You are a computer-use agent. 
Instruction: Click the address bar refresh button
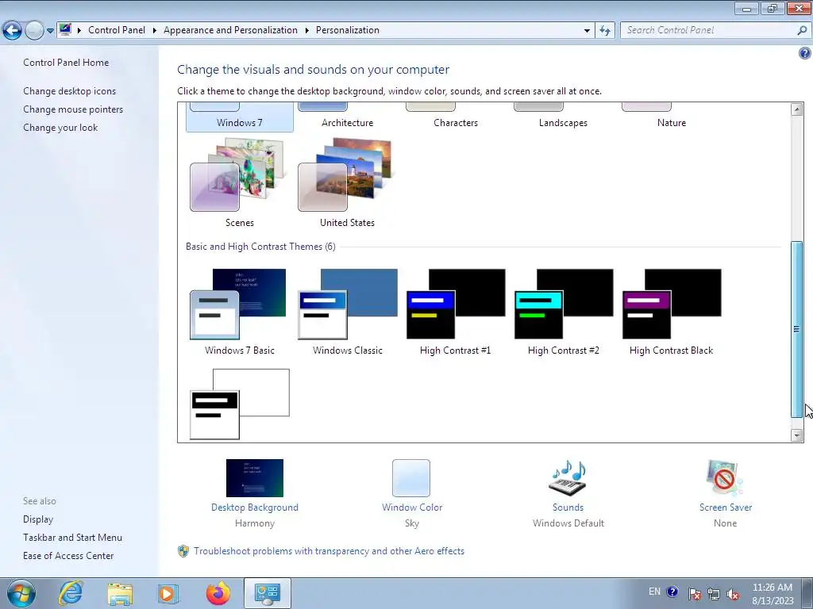coord(605,31)
